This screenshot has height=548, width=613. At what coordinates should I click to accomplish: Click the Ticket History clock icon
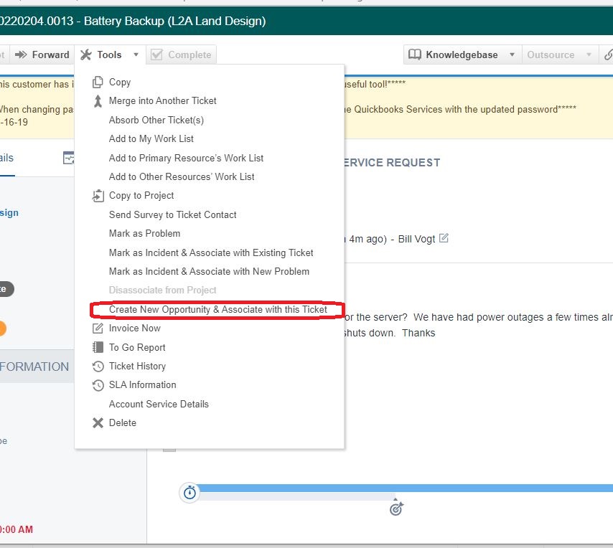(98, 367)
